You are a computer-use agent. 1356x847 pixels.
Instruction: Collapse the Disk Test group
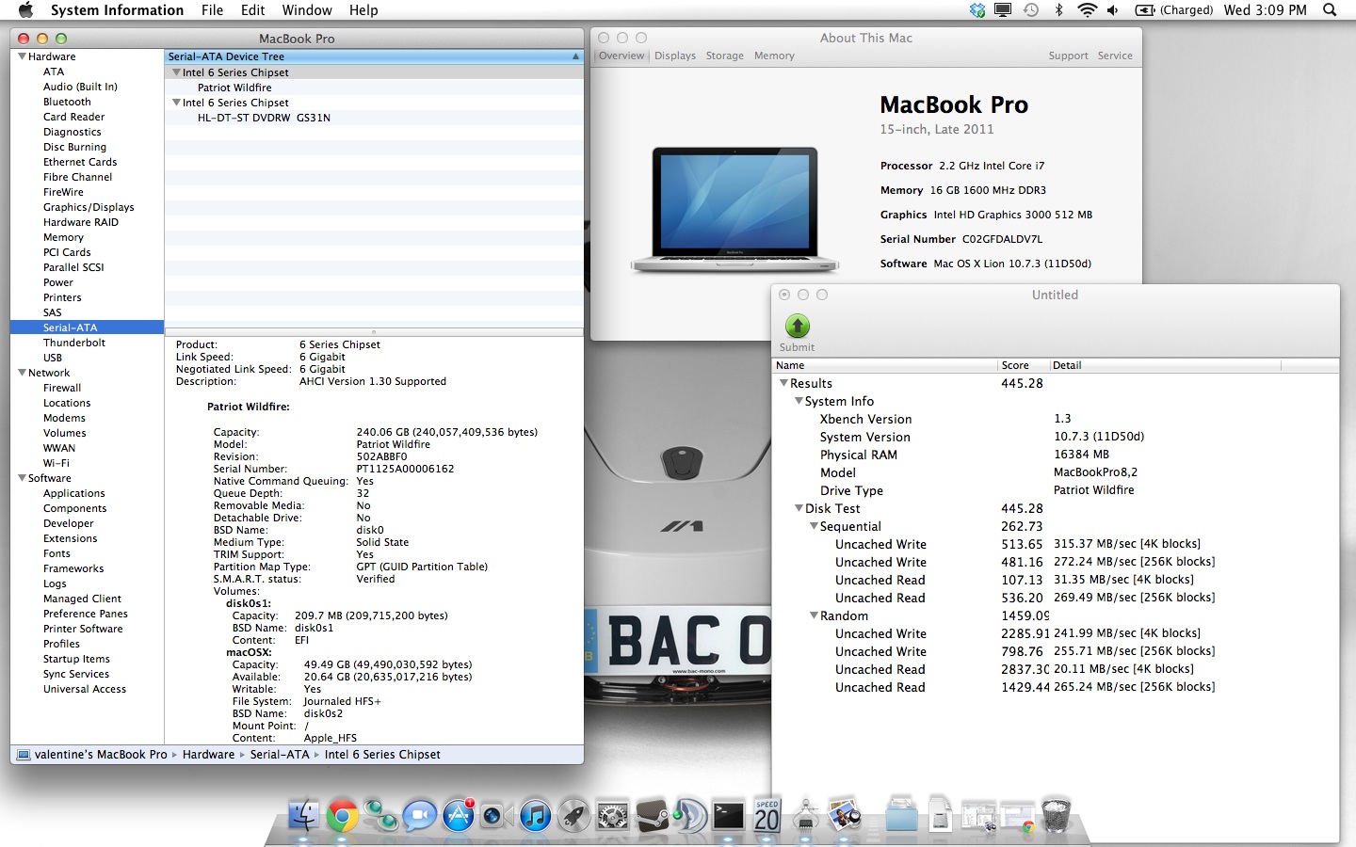pyautogui.click(x=799, y=508)
